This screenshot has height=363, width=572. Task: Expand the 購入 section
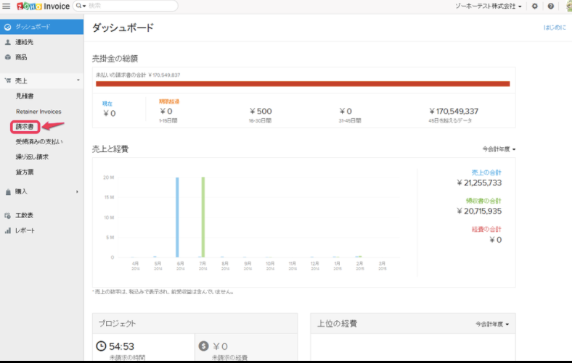click(41, 191)
